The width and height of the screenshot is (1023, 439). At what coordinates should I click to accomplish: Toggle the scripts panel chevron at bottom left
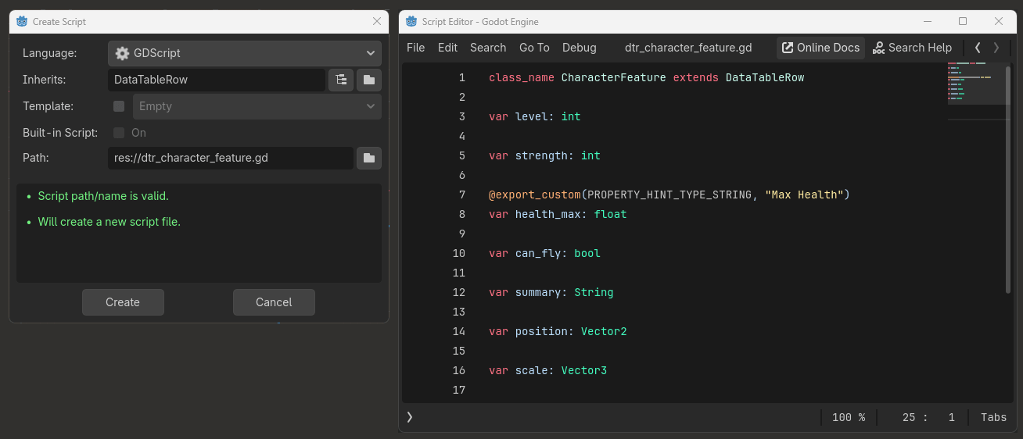click(x=410, y=417)
